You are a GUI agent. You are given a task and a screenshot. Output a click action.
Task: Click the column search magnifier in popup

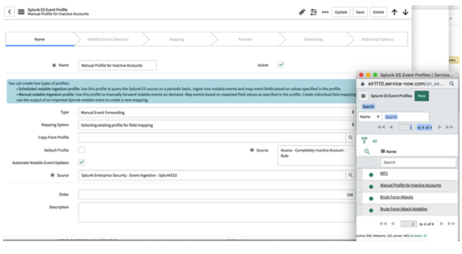pos(367,152)
